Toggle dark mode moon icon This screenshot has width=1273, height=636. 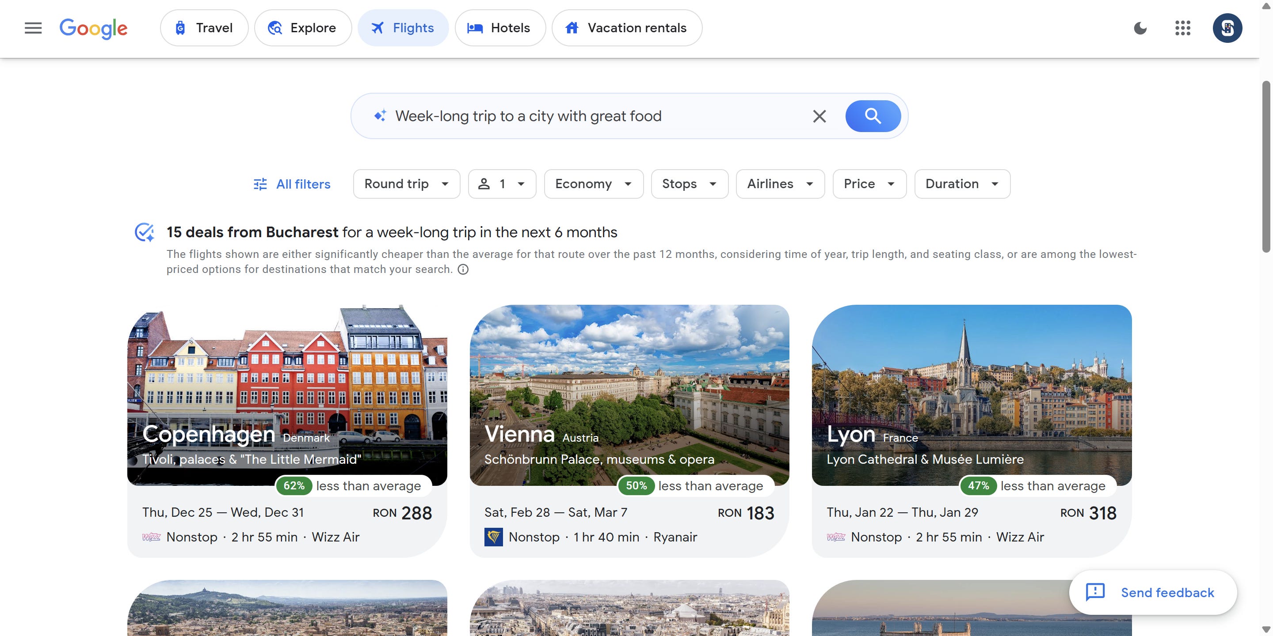click(x=1140, y=28)
